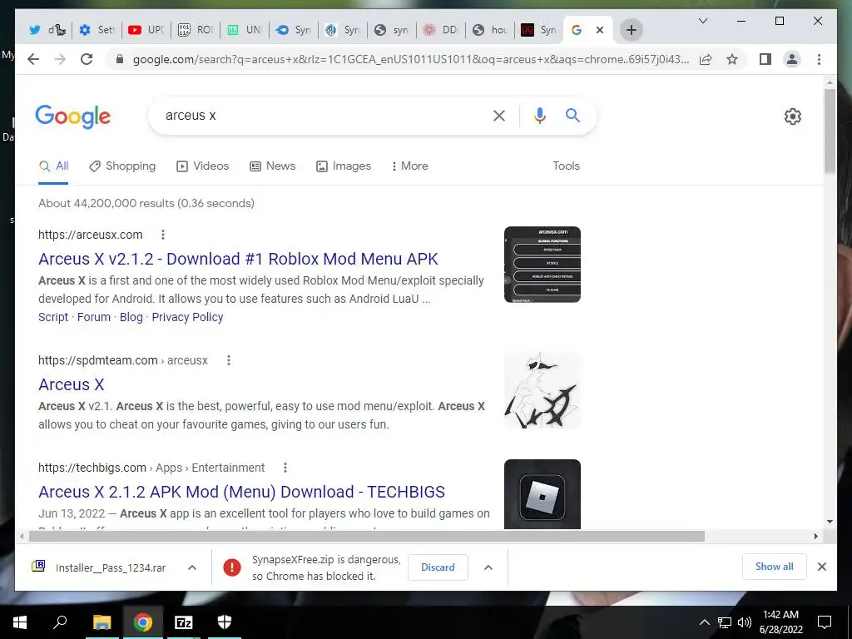
Task: Click the horizontal scrollbar thumb
Action: (x=367, y=537)
